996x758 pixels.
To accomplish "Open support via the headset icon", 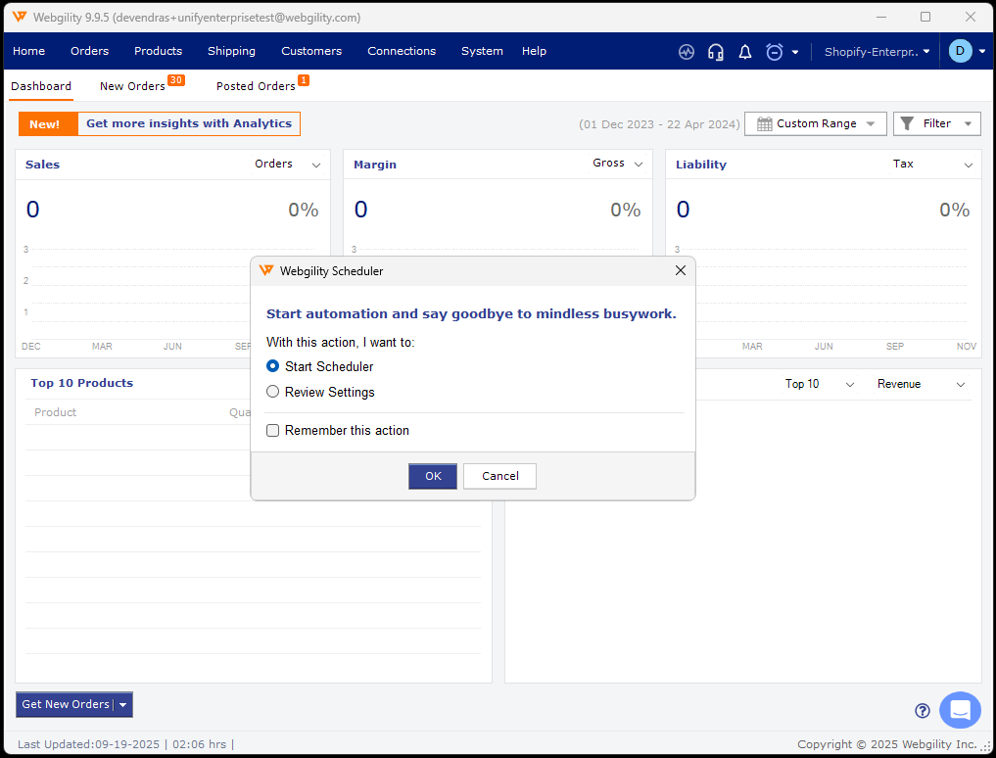I will (716, 52).
